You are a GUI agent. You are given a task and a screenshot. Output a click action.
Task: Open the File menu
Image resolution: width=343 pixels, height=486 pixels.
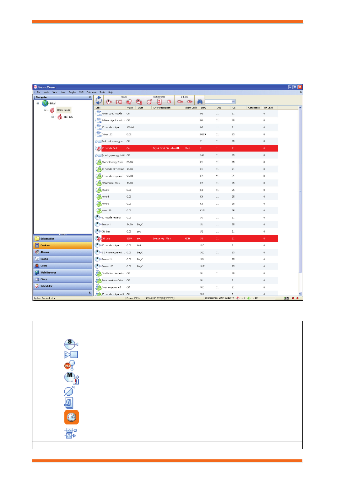point(38,93)
